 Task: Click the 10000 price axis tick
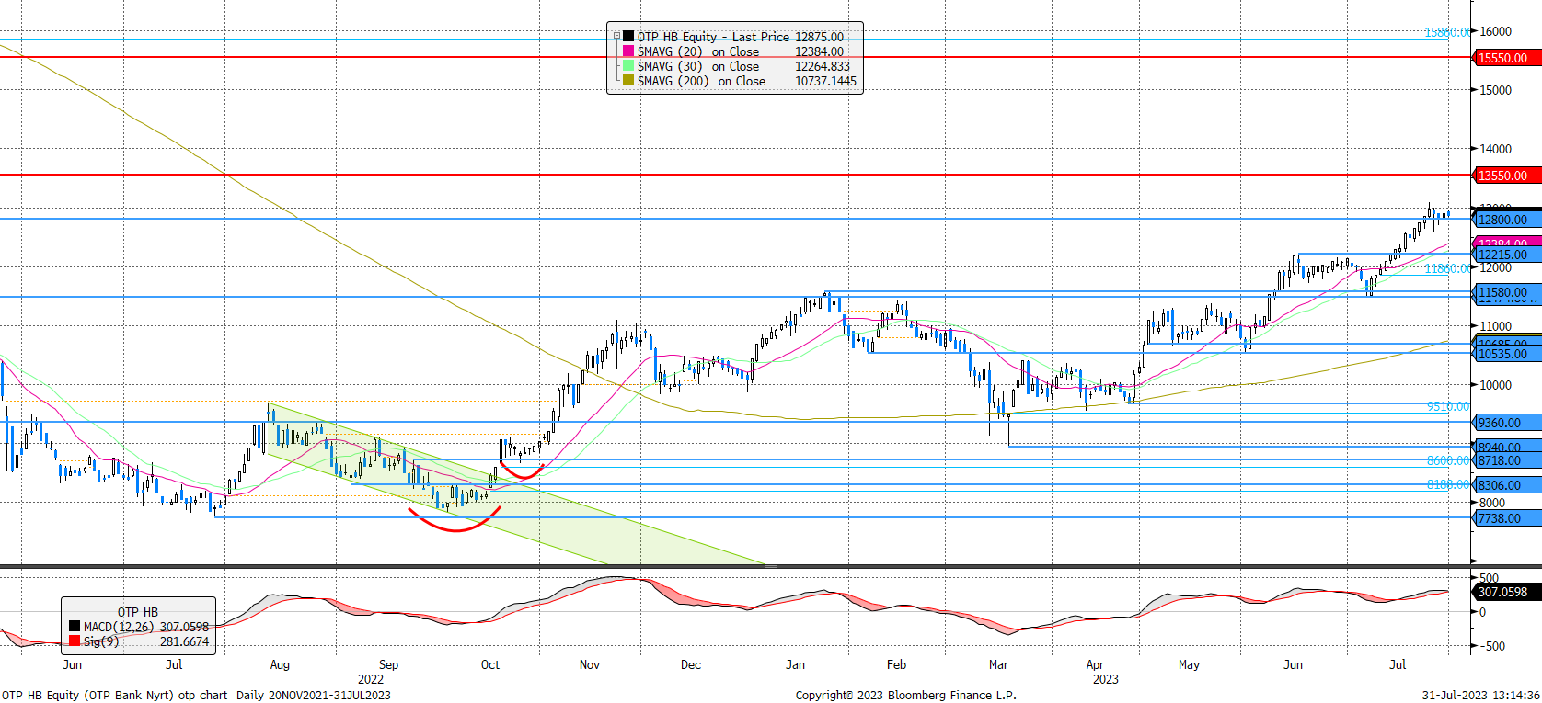(x=1495, y=385)
